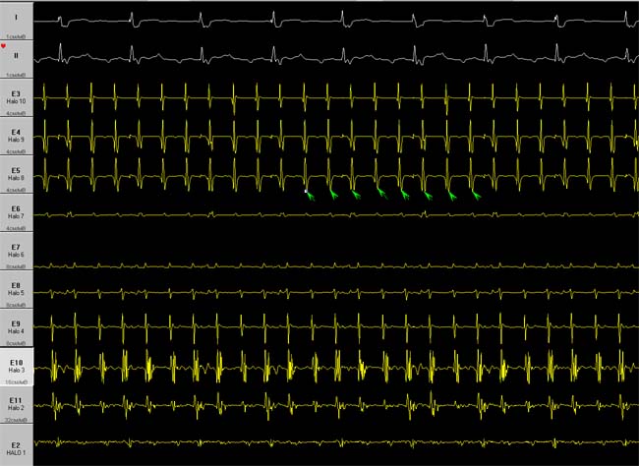
Task: Select the E5 Halo 8 channel label
Action: pos(17,174)
